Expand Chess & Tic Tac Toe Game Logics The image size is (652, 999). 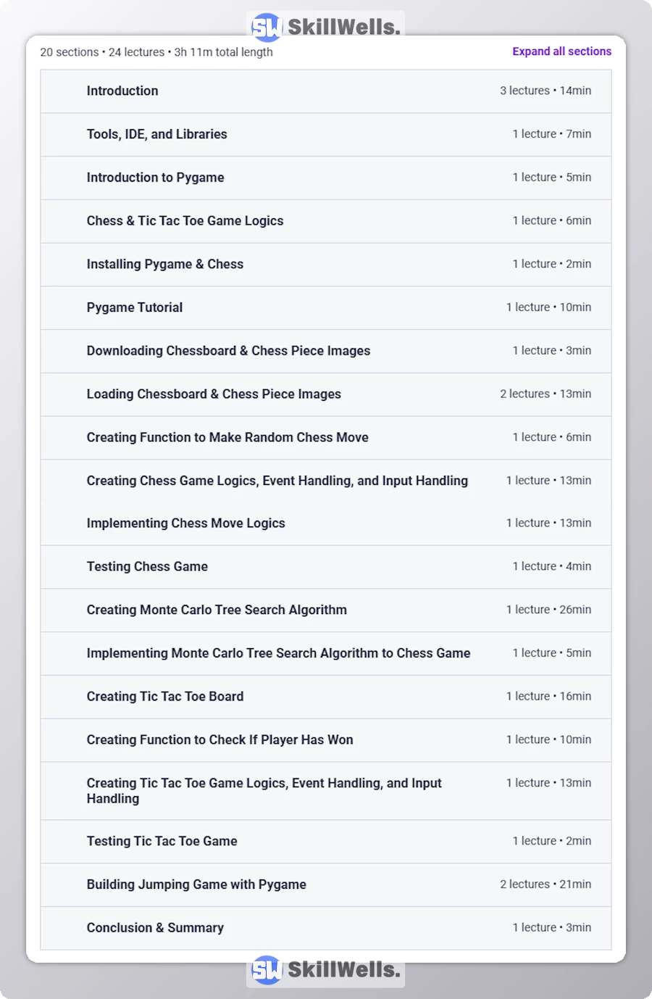point(185,221)
